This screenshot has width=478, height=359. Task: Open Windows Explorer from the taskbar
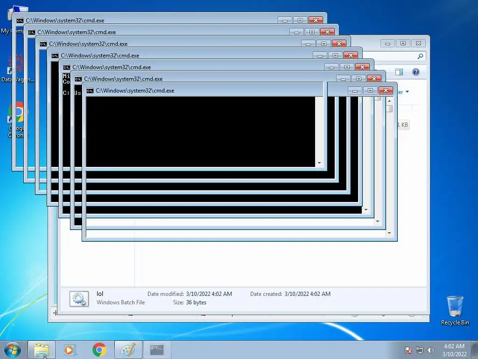(42, 350)
